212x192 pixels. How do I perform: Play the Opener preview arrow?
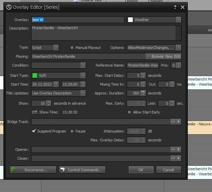(179, 150)
